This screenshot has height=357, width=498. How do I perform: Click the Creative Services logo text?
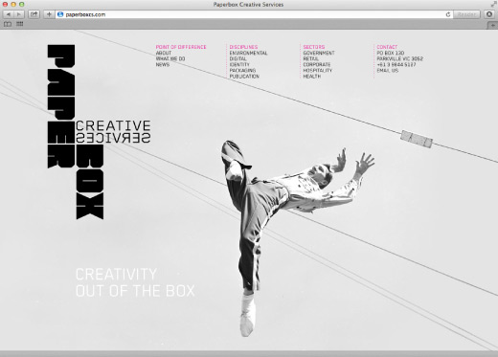113,131
